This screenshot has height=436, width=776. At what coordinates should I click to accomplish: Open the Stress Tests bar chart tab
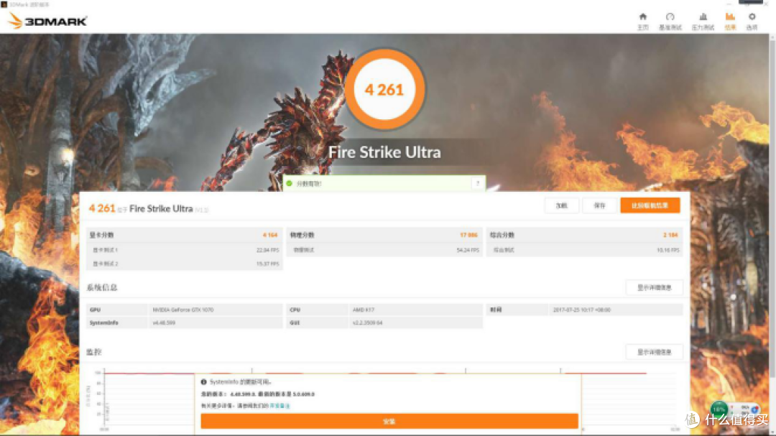pos(703,22)
